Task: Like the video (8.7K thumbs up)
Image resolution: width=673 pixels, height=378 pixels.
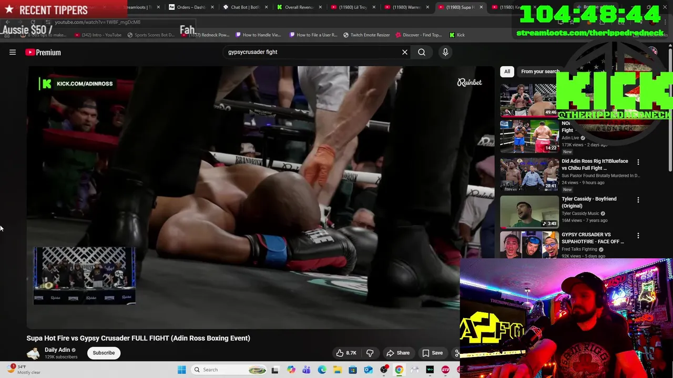Action: click(x=346, y=353)
